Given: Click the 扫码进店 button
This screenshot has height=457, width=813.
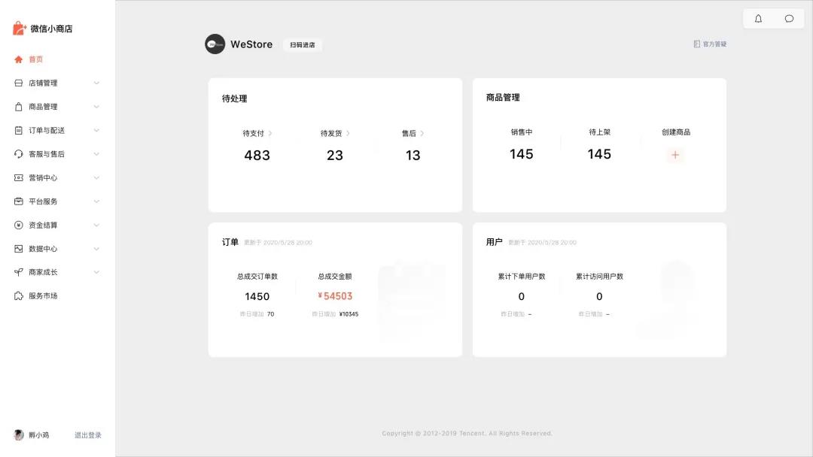Looking at the screenshot, I should pyautogui.click(x=303, y=45).
